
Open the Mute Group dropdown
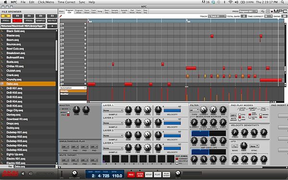point(233,115)
